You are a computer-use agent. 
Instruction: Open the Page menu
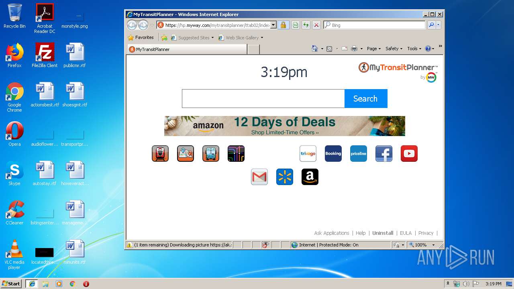pos(374,49)
